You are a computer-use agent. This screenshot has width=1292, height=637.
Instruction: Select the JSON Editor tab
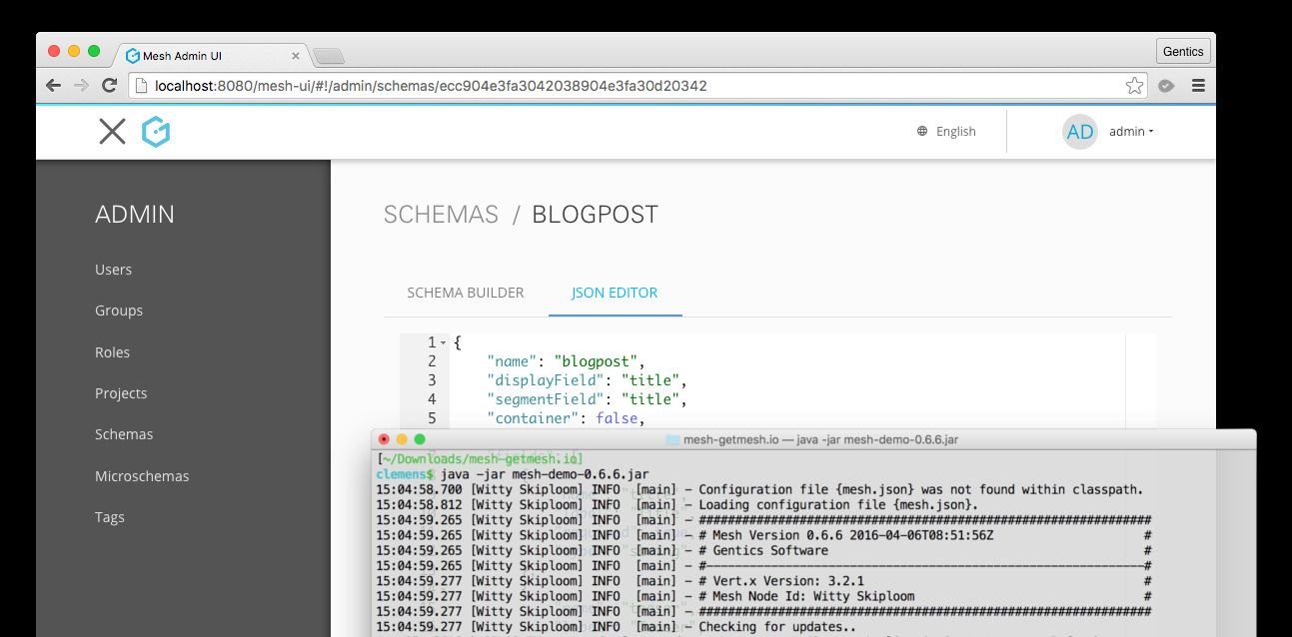point(615,293)
